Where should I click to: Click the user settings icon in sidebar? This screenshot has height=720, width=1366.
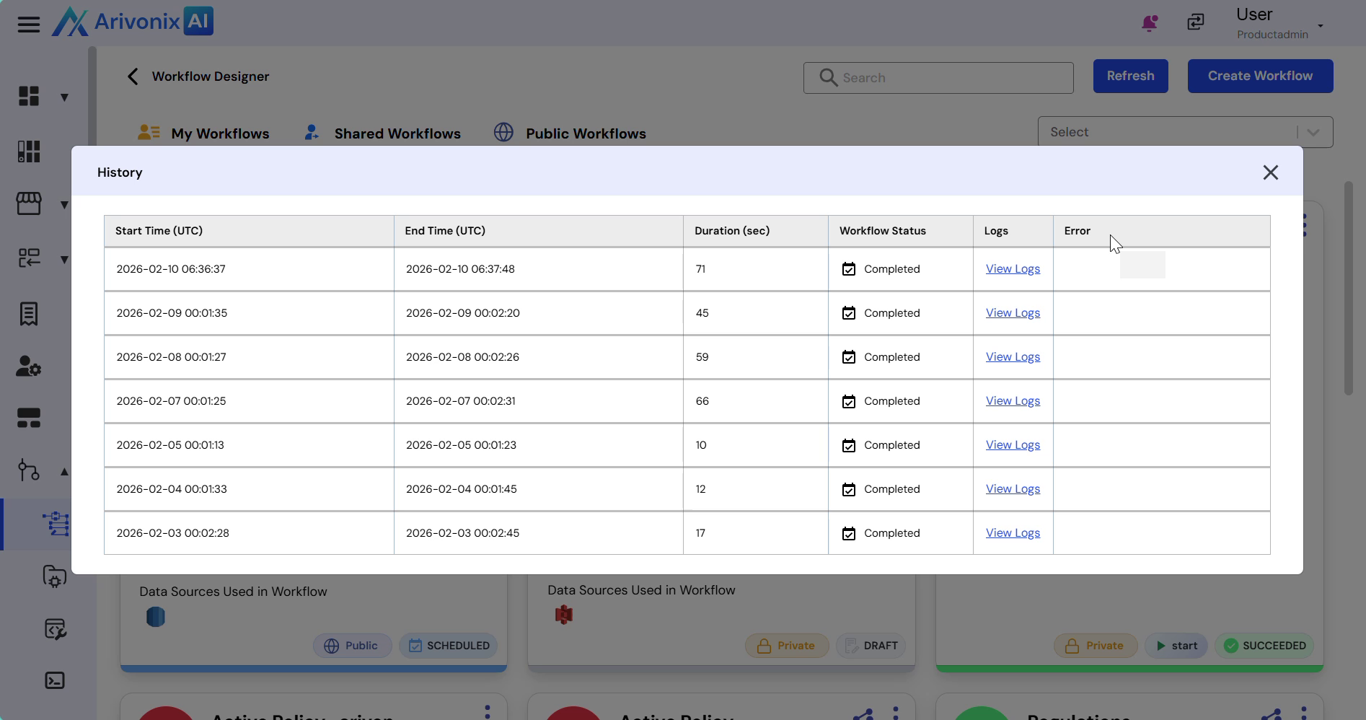[29, 366]
